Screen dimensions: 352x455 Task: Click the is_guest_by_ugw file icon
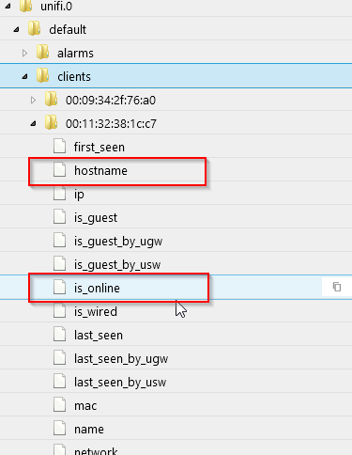(x=59, y=241)
